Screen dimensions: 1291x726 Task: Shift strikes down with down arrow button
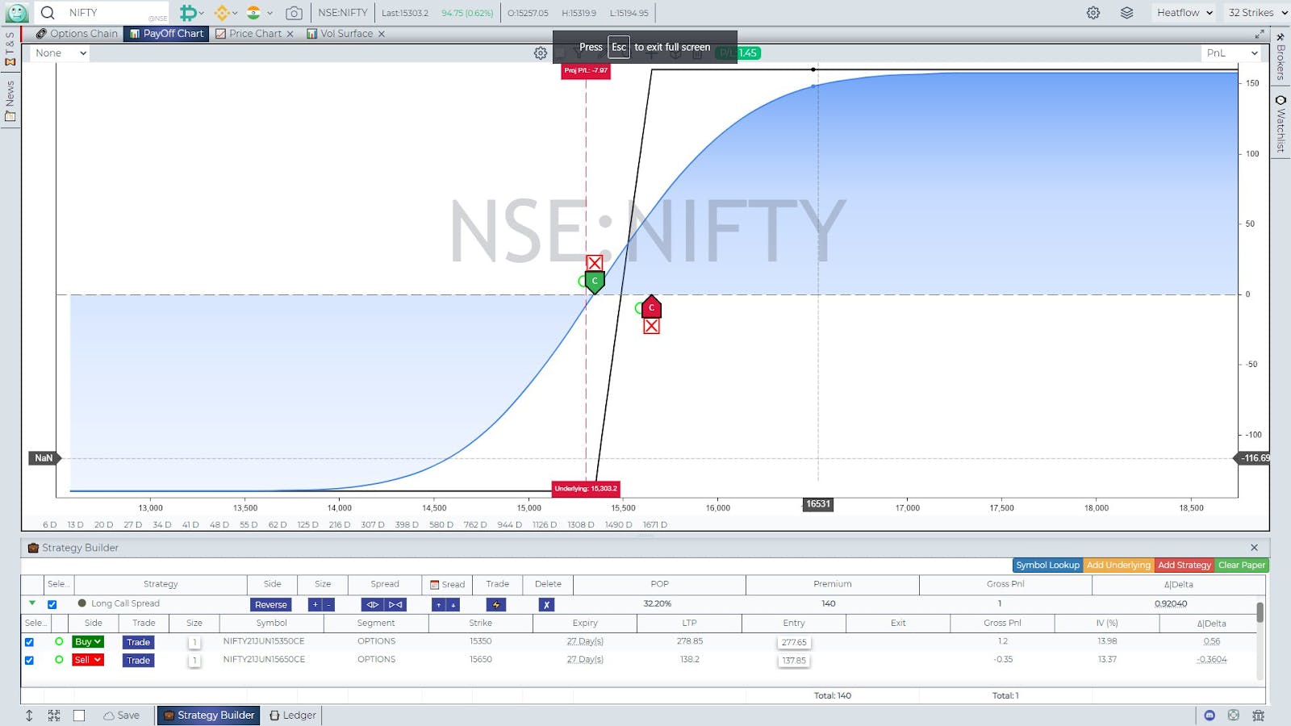tap(453, 604)
